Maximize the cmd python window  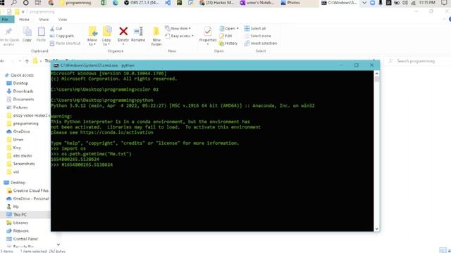coord(357,65)
